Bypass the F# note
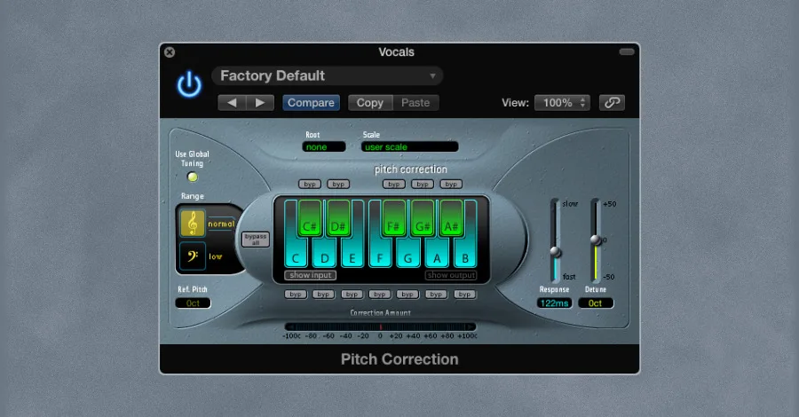The height and width of the screenshot is (417, 799). (x=394, y=185)
